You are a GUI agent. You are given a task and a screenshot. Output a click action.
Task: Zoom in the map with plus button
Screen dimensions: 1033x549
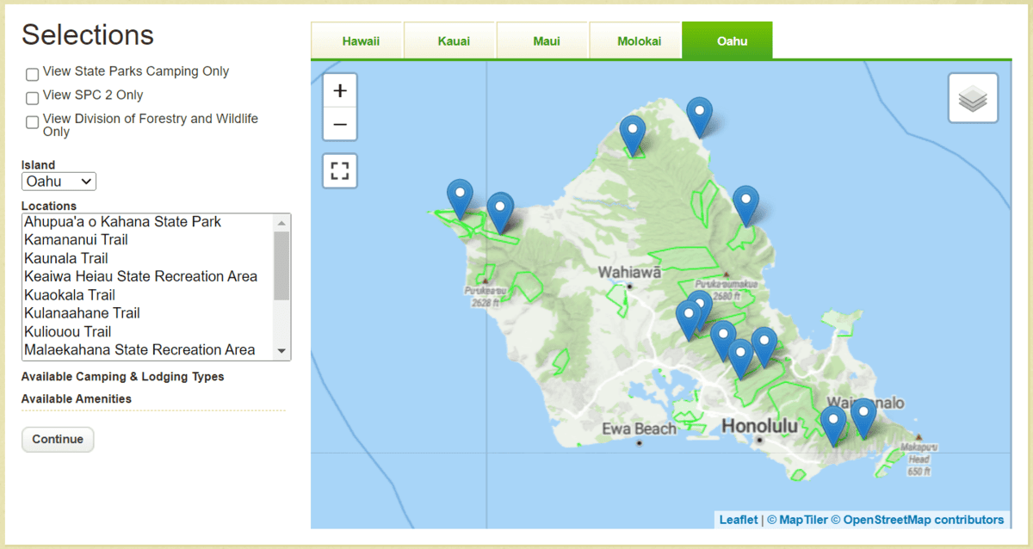click(x=340, y=90)
